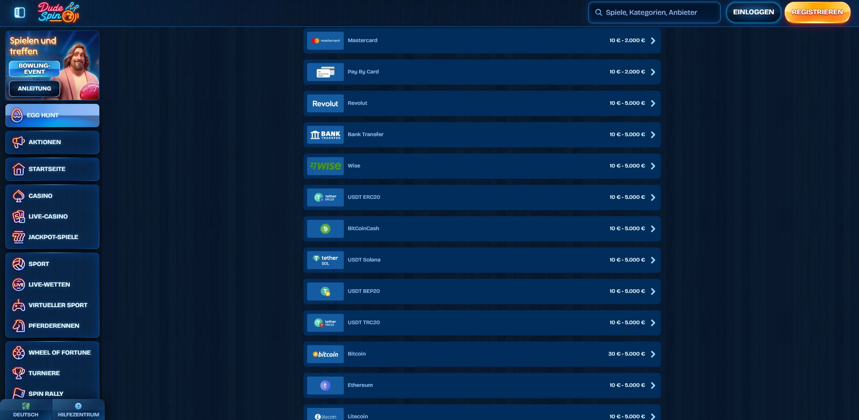This screenshot has height=420, width=859.
Task: Open the Sport section icon
Action: click(18, 264)
